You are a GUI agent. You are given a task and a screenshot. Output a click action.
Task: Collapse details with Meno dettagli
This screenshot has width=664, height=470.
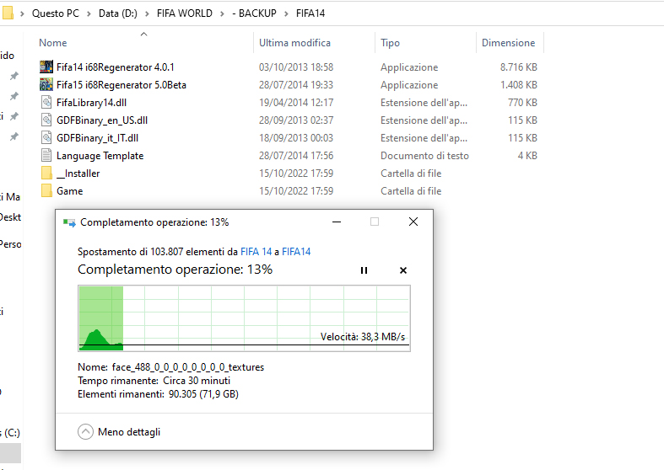pos(119,432)
